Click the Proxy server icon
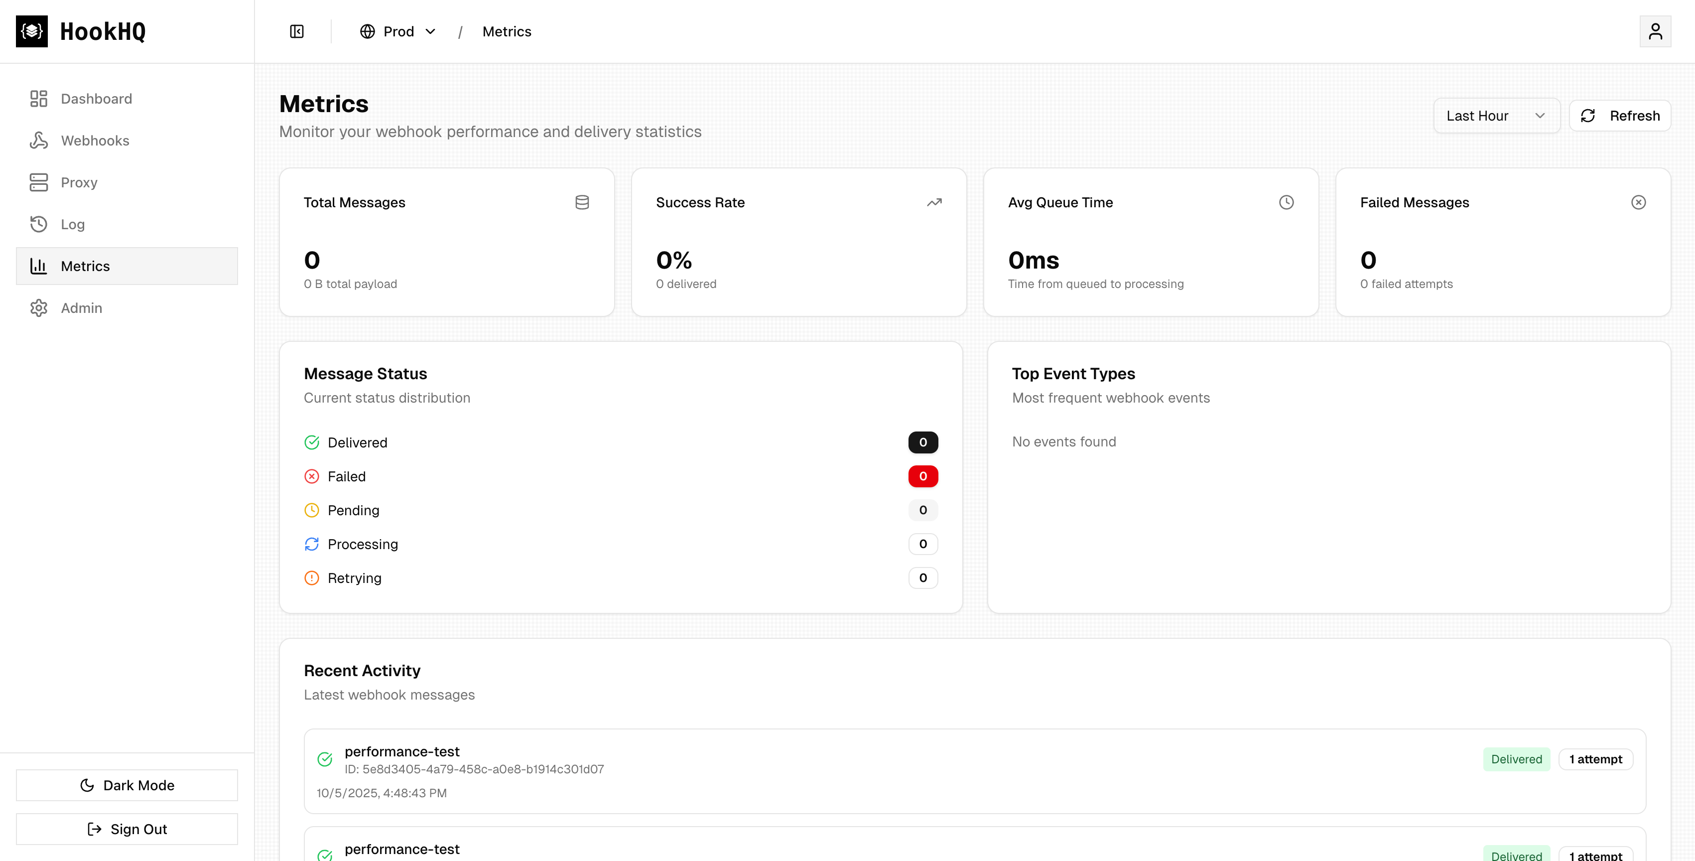The width and height of the screenshot is (1695, 861). click(x=39, y=182)
